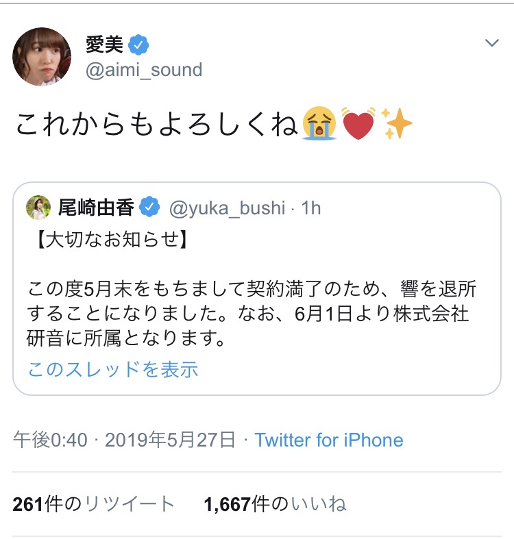View the 1,667件のいいね list
Image resolution: width=514 pixels, height=539 pixels.
click(x=275, y=505)
